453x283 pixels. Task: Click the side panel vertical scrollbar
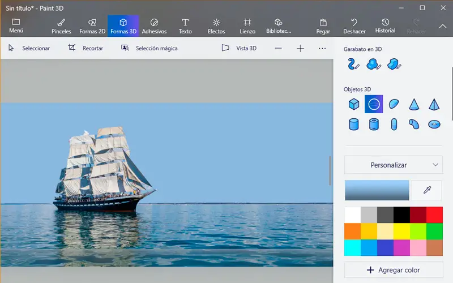[x=452, y=94]
